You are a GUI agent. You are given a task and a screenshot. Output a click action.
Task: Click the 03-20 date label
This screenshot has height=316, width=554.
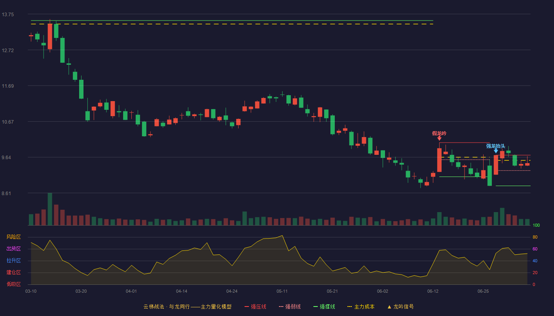coord(81,291)
